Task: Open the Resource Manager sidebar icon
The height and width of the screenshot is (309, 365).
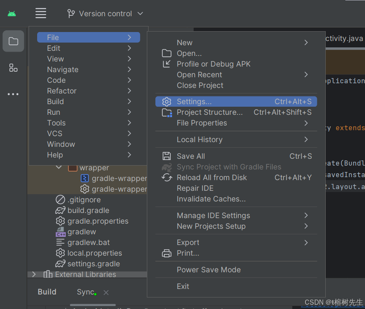Action: (x=13, y=68)
